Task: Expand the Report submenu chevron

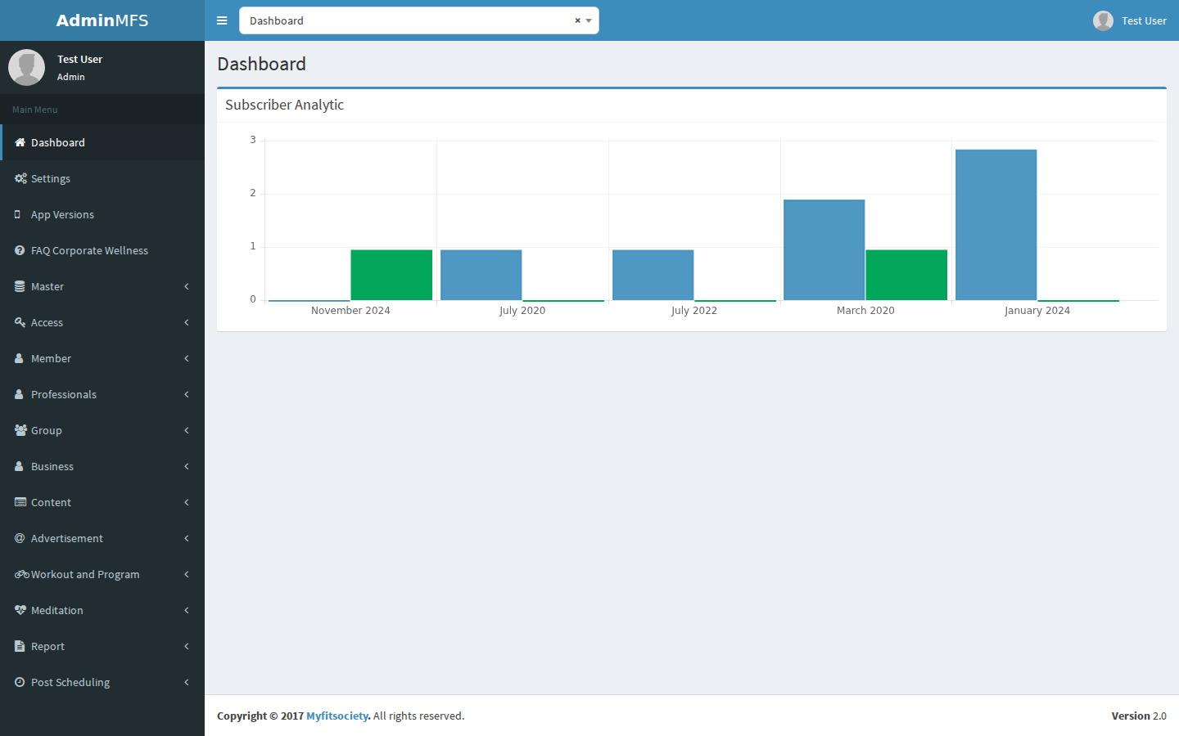Action: click(x=187, y=646)
